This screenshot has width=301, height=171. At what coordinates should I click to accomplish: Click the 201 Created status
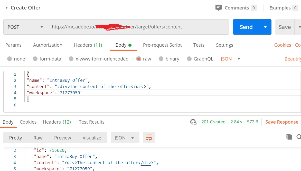tap(213, 122)
